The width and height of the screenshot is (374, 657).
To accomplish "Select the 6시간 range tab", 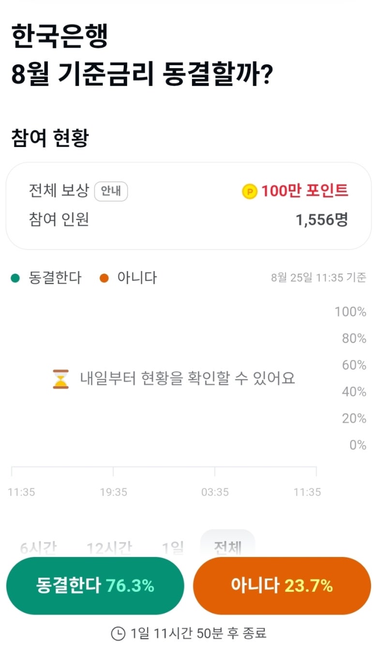I will 38,548.
